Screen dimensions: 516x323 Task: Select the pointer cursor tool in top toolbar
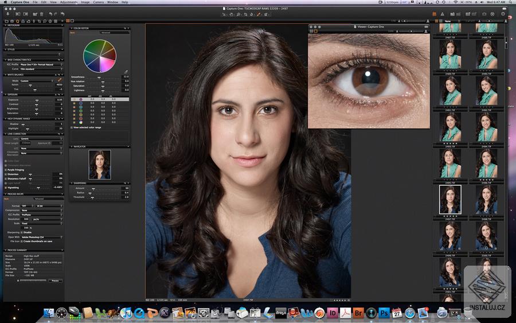coord(224,14)
